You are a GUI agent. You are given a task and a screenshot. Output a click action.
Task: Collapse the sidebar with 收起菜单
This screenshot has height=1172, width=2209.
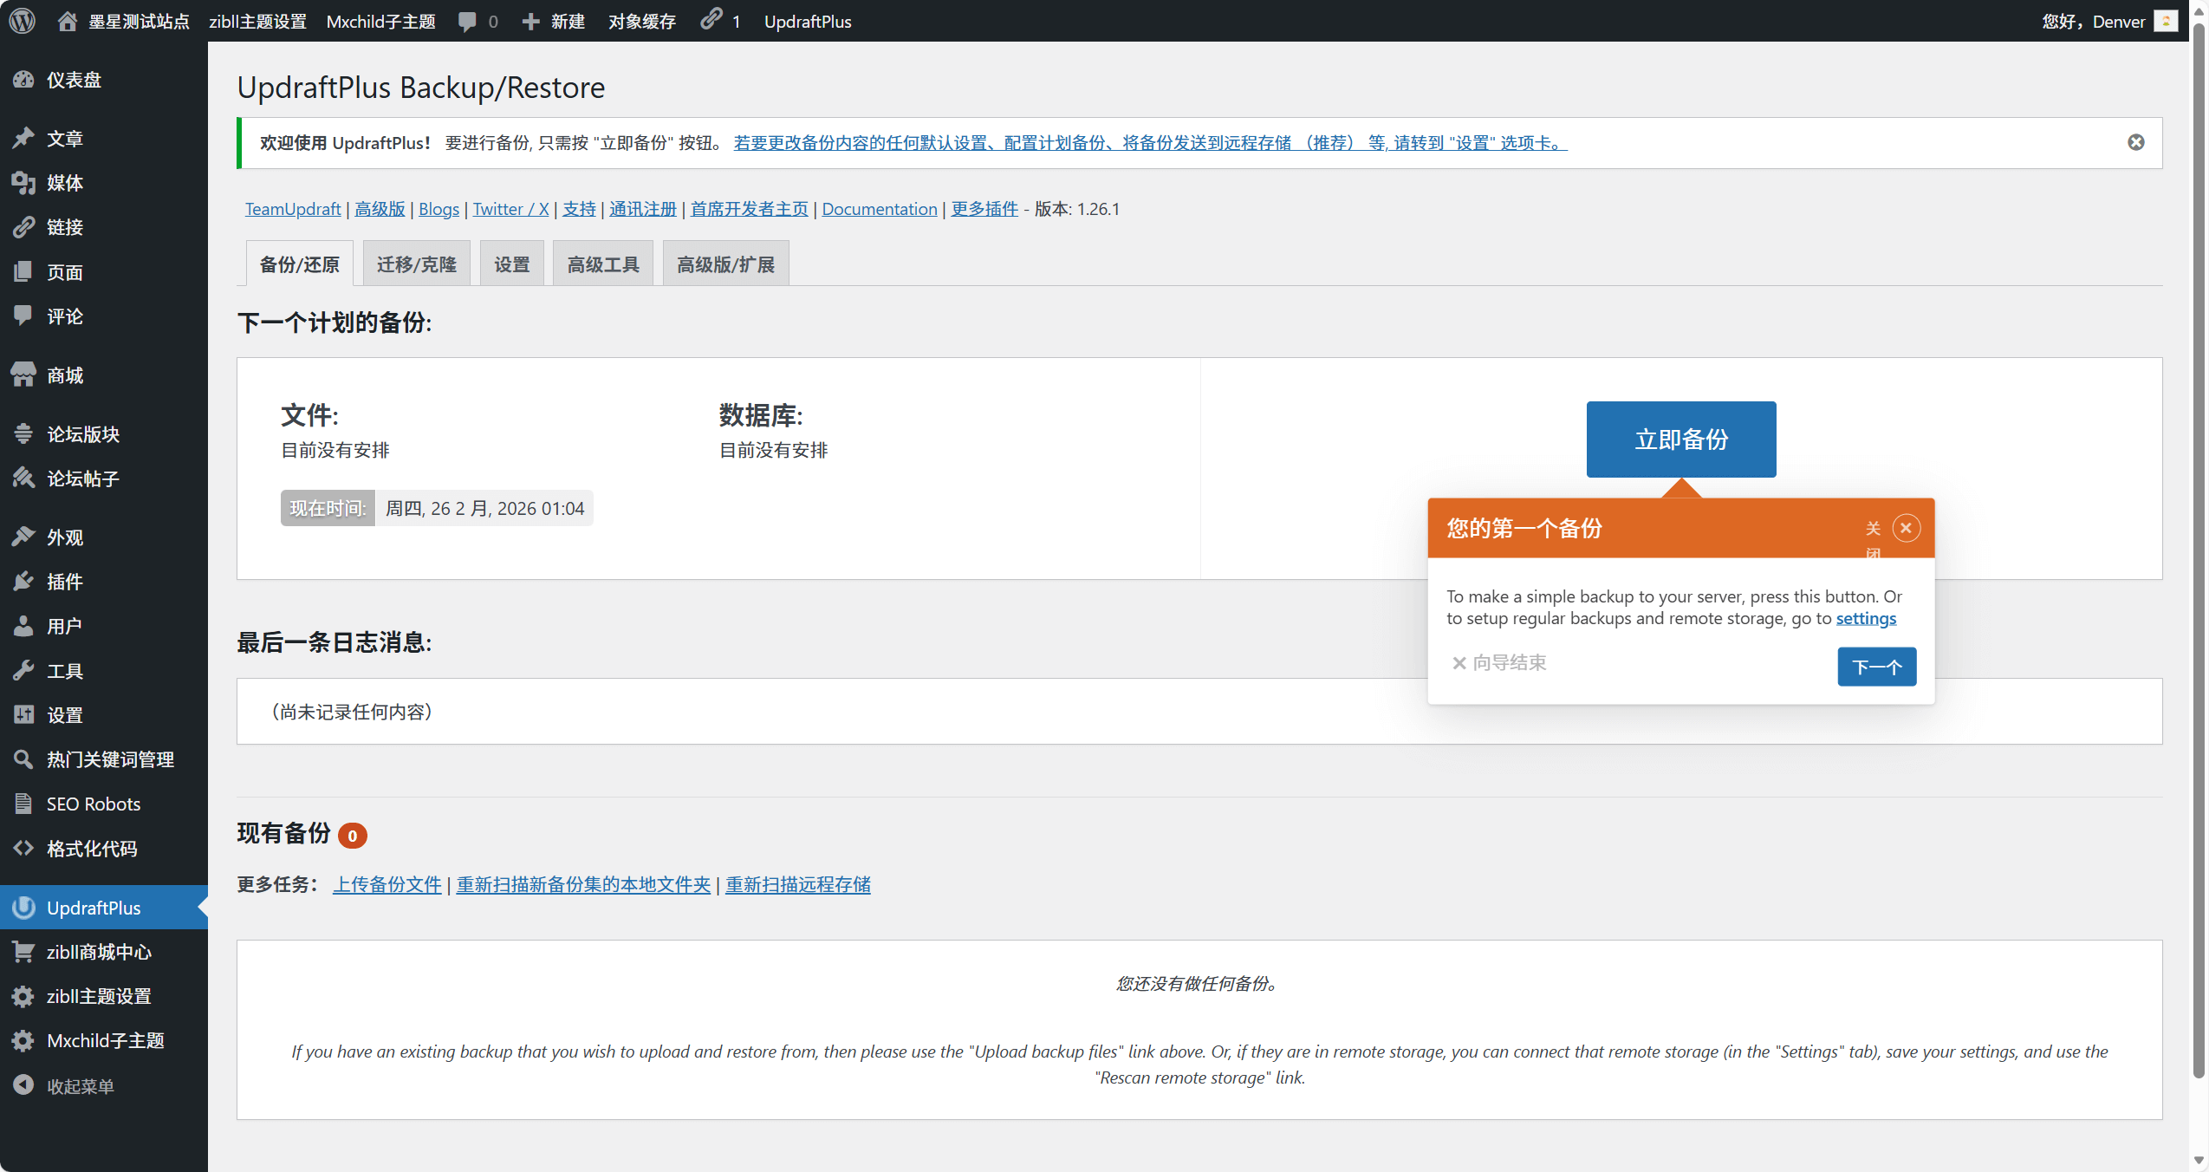(x=80, y=1086)
